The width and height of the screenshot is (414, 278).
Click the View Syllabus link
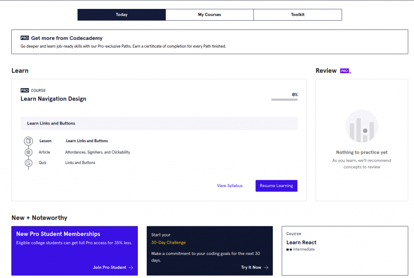(x=230, y=186)
